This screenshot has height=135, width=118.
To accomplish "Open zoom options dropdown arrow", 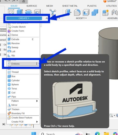I will click(114, 115).
